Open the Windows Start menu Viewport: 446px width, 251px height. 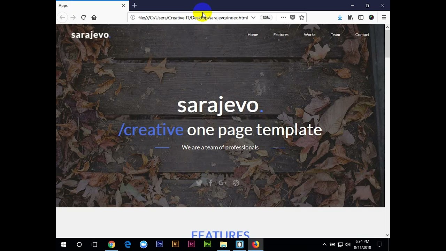[63, 244]
